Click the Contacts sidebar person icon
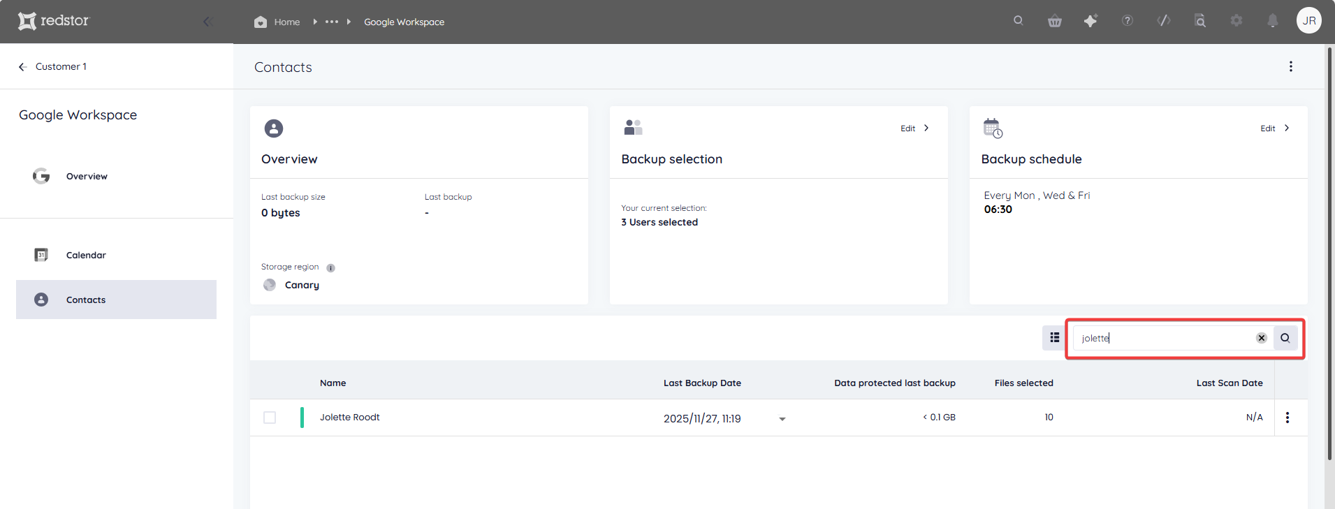 (x=41, y=300)
